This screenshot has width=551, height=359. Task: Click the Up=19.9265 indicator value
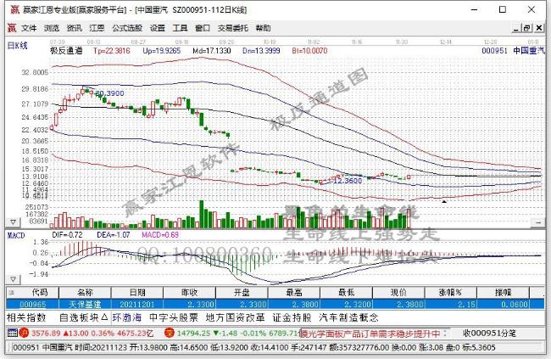tap(162, 51)
